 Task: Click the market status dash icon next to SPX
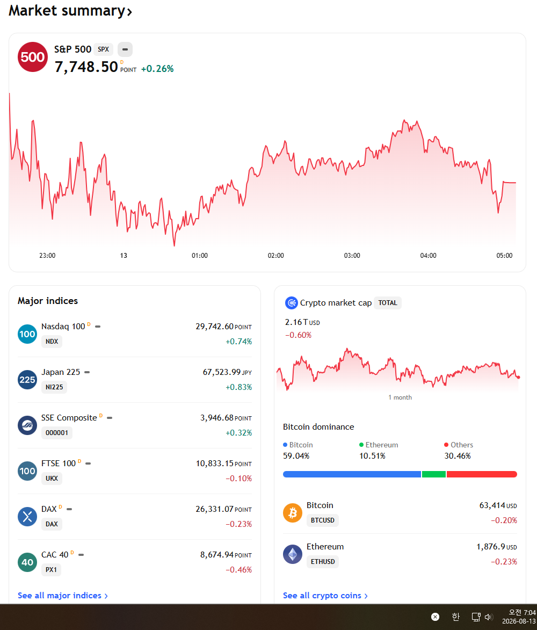(125, 49)
